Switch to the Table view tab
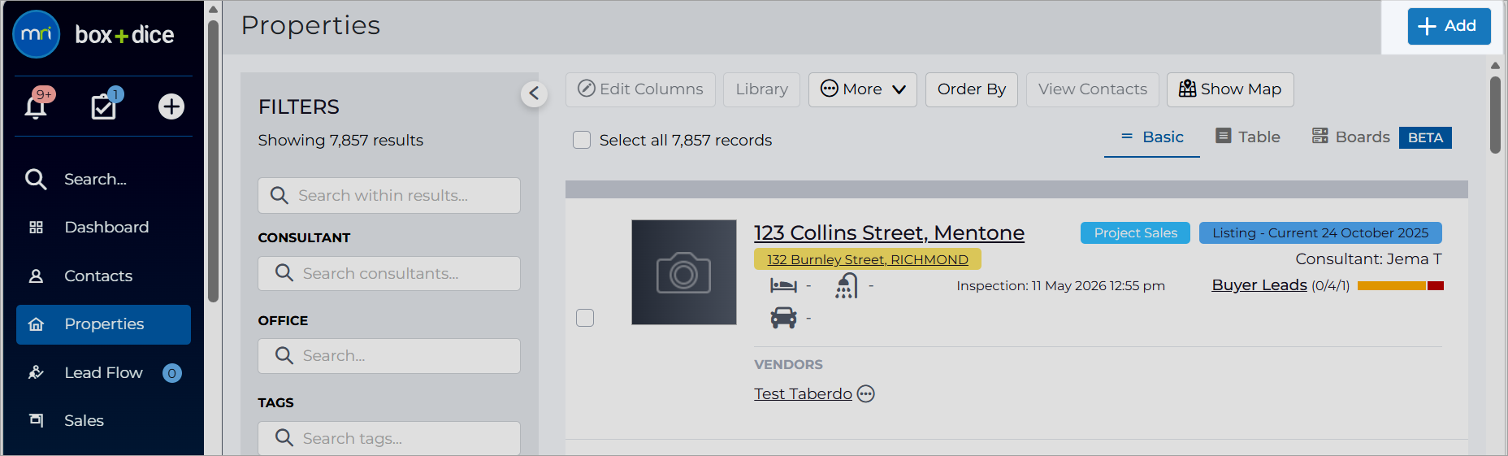Viewport: 1508px width, 456px height. tap(1248, 137)
